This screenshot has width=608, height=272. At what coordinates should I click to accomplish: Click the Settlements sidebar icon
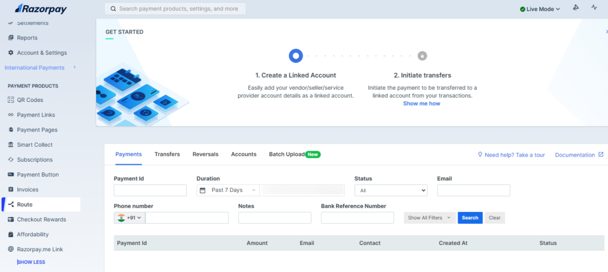(x=10, y=23)
